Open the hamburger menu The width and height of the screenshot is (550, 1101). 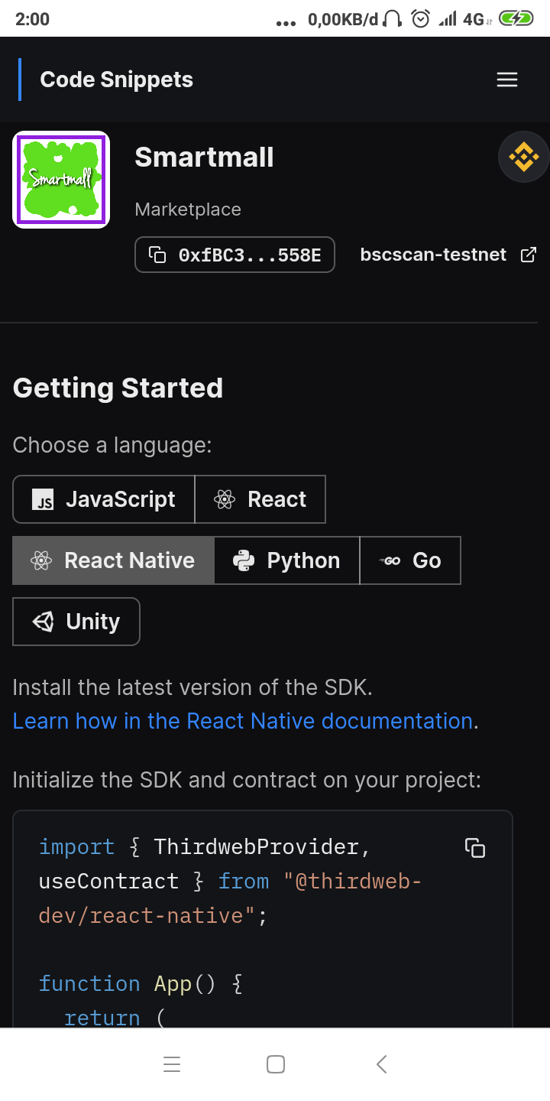click(507, 80)
